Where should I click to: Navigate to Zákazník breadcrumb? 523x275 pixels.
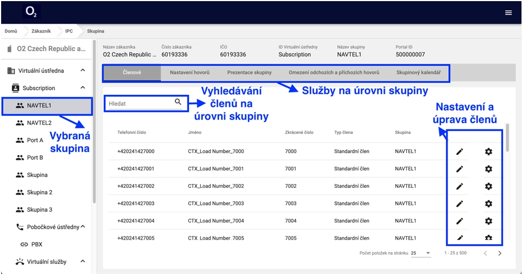point(41,31)
